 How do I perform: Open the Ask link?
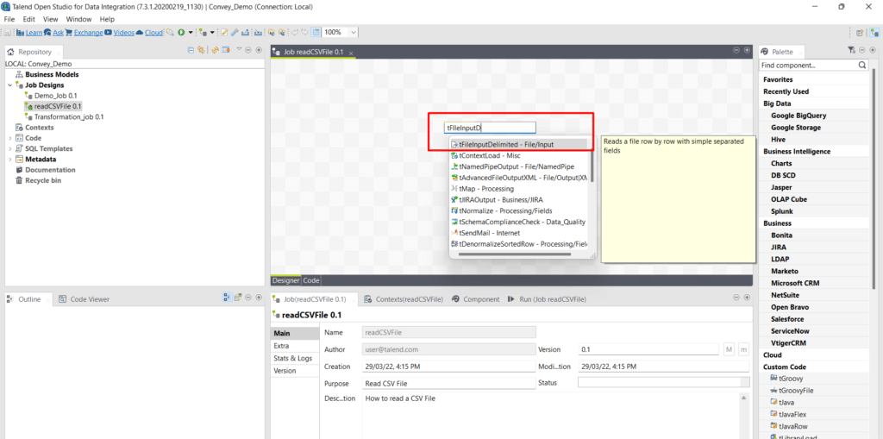pyautogui.click(x=58, y=33)
